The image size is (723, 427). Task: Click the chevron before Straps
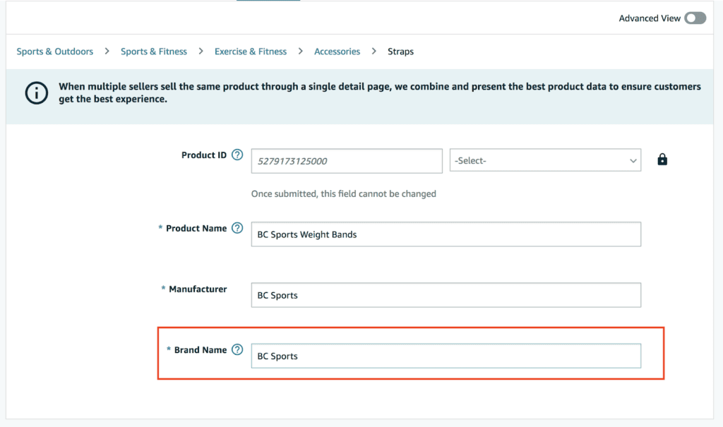click(374, 52)
